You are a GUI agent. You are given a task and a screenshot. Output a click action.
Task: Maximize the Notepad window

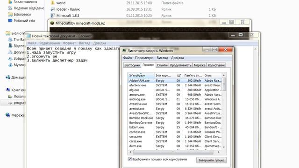click(x=241, y=35)
